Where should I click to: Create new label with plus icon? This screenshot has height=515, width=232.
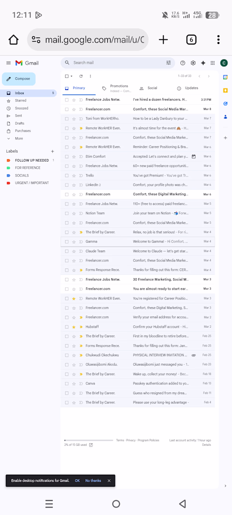pos(52,151)
